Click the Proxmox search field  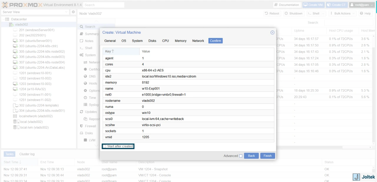point(103,5)
